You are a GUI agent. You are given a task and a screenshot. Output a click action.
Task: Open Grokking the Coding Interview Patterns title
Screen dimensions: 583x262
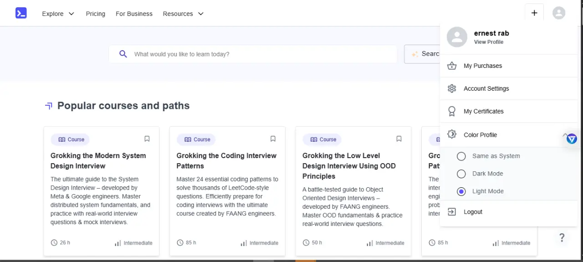coord(226,161)
